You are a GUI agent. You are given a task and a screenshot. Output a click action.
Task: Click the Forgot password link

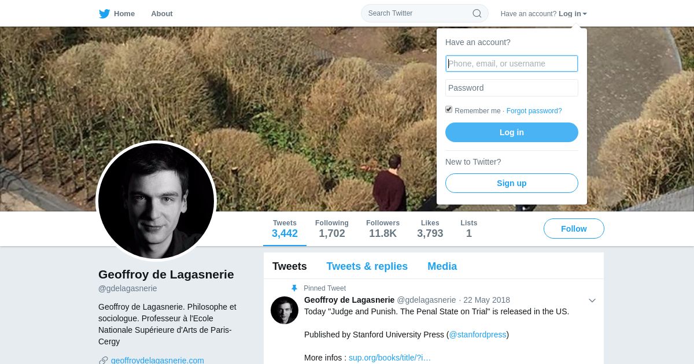pyautogui.click(x=534, y=111)
